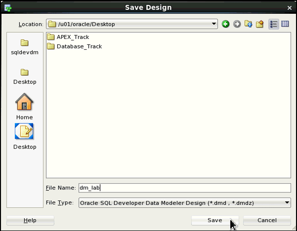This screenshot has height=231, width=297.
Task: Create a new folder icon
Action: (260, 24)
